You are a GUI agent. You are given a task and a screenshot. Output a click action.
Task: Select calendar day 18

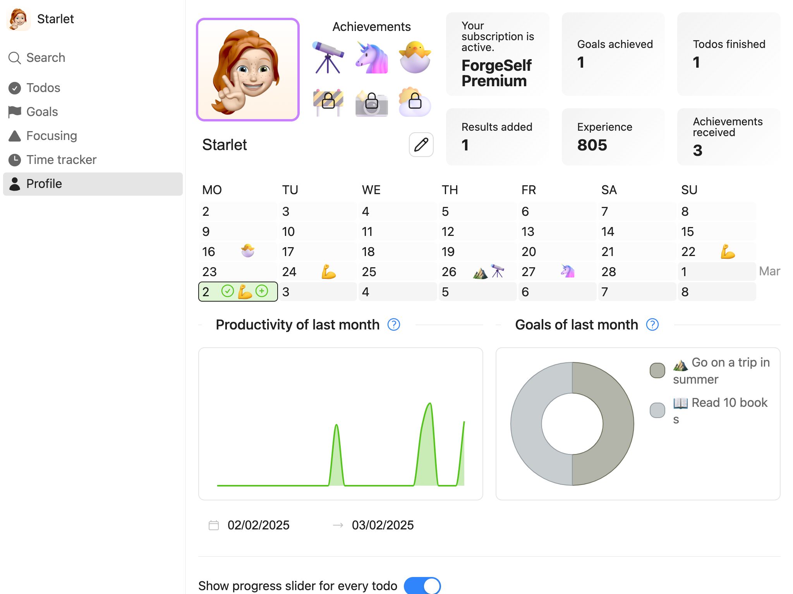pyautogui.click(x=398, y=251)
